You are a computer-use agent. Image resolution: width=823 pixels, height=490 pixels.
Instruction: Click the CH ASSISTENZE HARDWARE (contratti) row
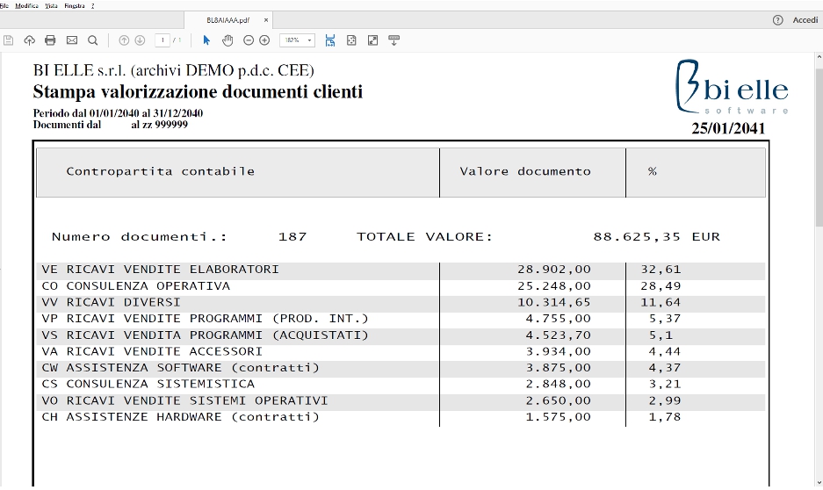(401, 417)
